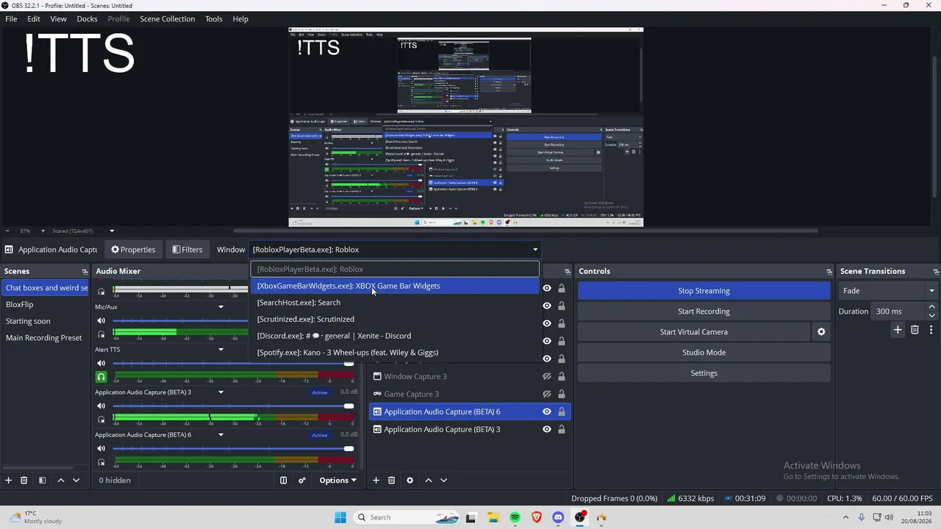Open the Window selection combo box
Screen dimensions: 941x529
396,250
